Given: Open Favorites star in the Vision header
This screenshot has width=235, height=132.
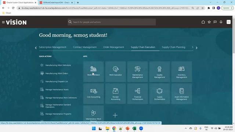Looking at the screenshot, I should [209, 22].
